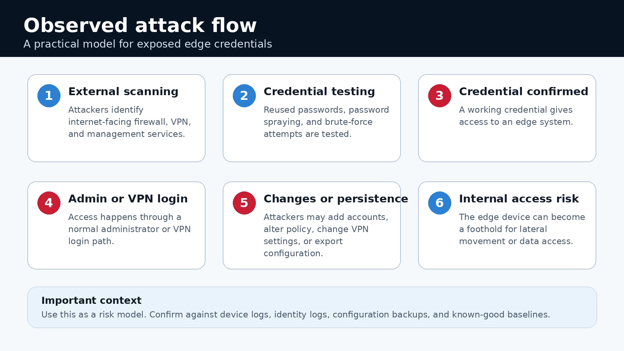The image size is (624, 351).
Task: Click the Credential confirmed heading
Action: click(x=523, y=91)
